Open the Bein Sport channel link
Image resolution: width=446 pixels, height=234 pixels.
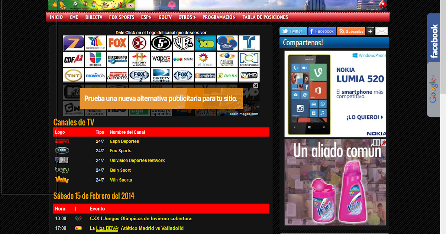[120, 170]
